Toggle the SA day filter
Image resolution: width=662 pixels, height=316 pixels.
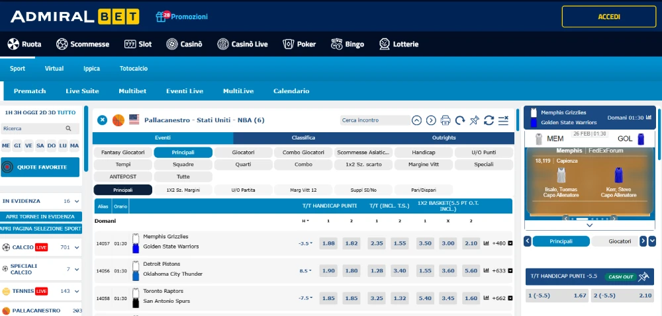40,145
